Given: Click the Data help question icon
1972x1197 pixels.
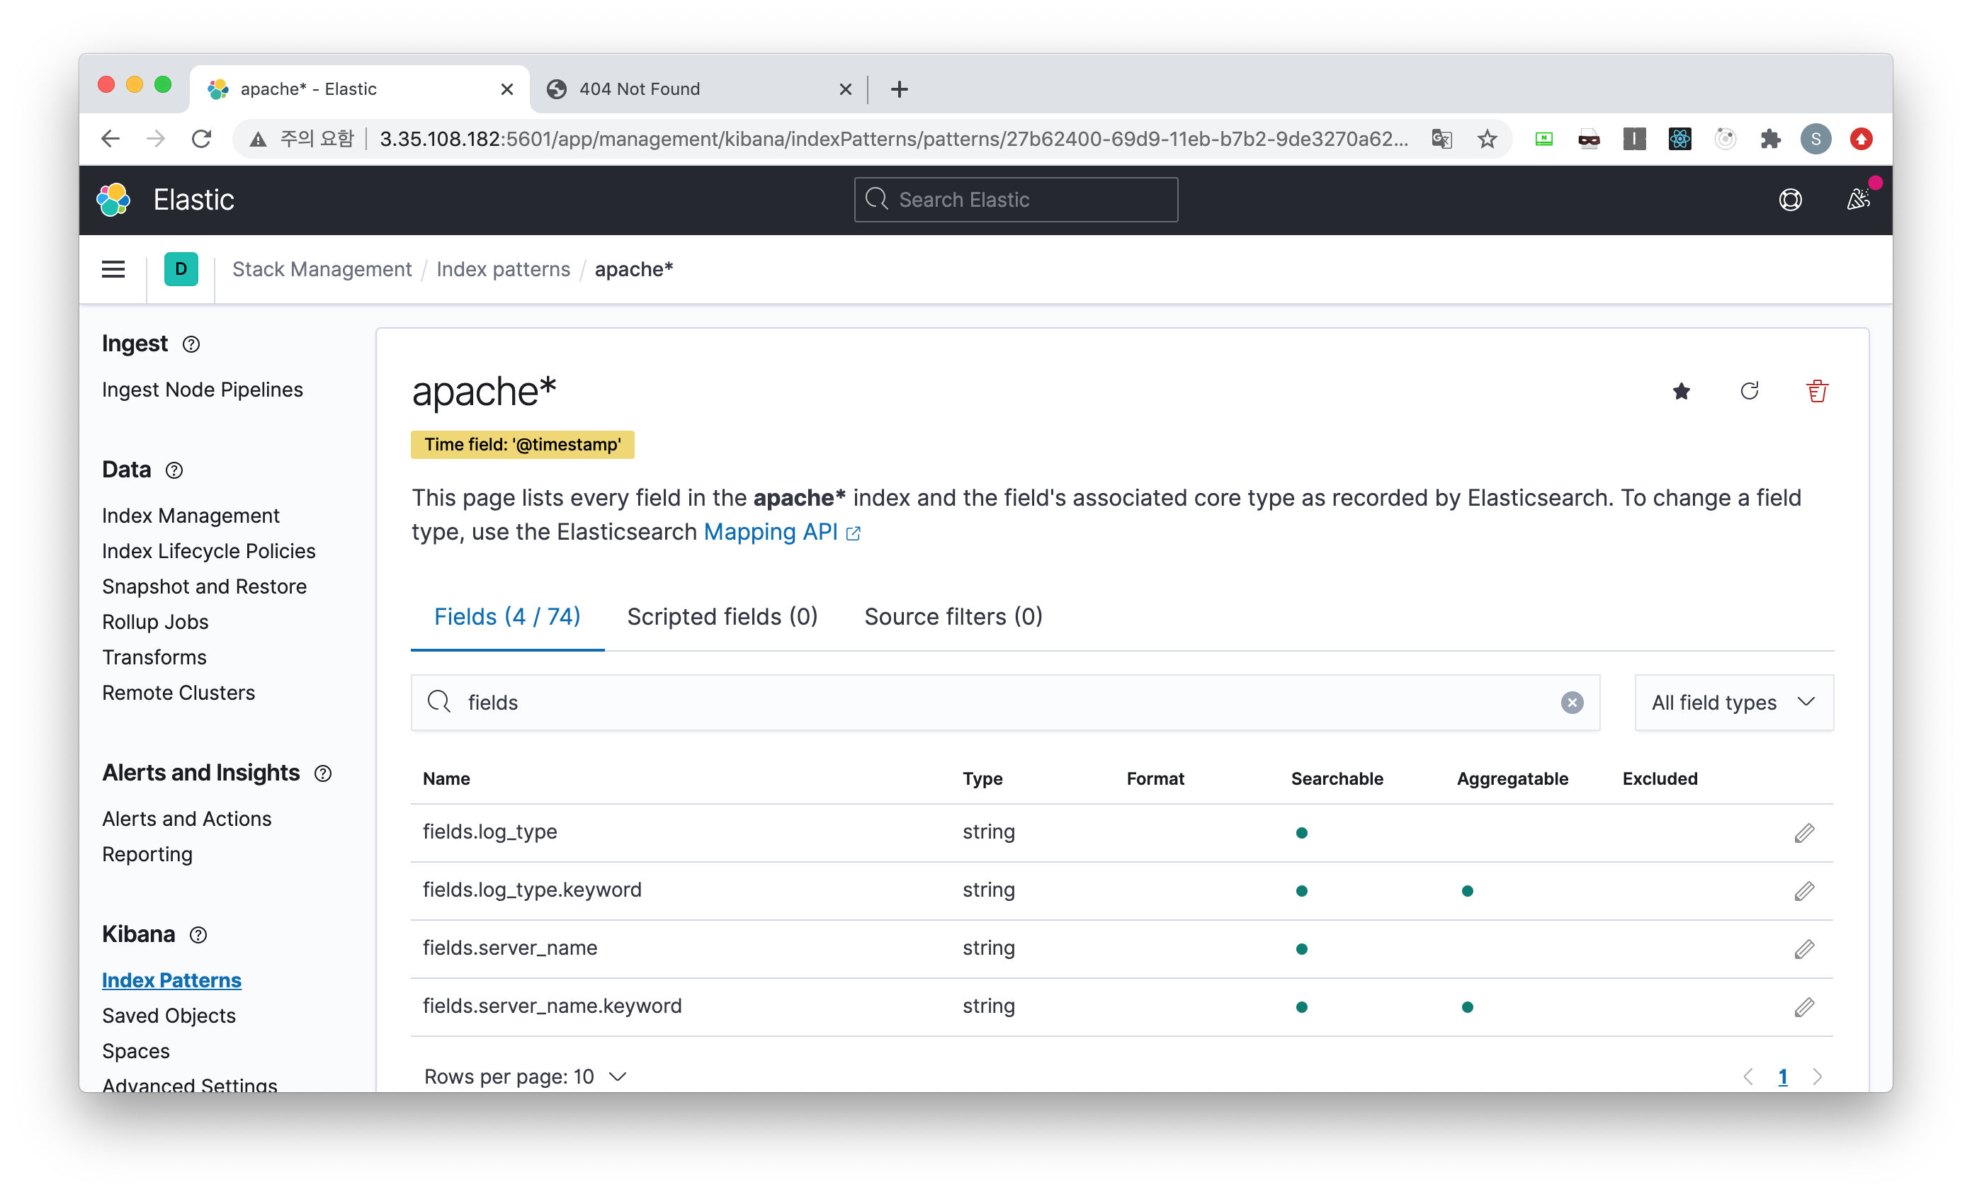Looking at the screenshot, I should [174, 470].
